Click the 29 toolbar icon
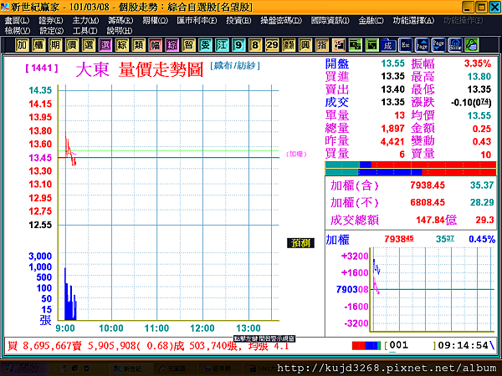This screenshot has height=376, width=502. 272,45
